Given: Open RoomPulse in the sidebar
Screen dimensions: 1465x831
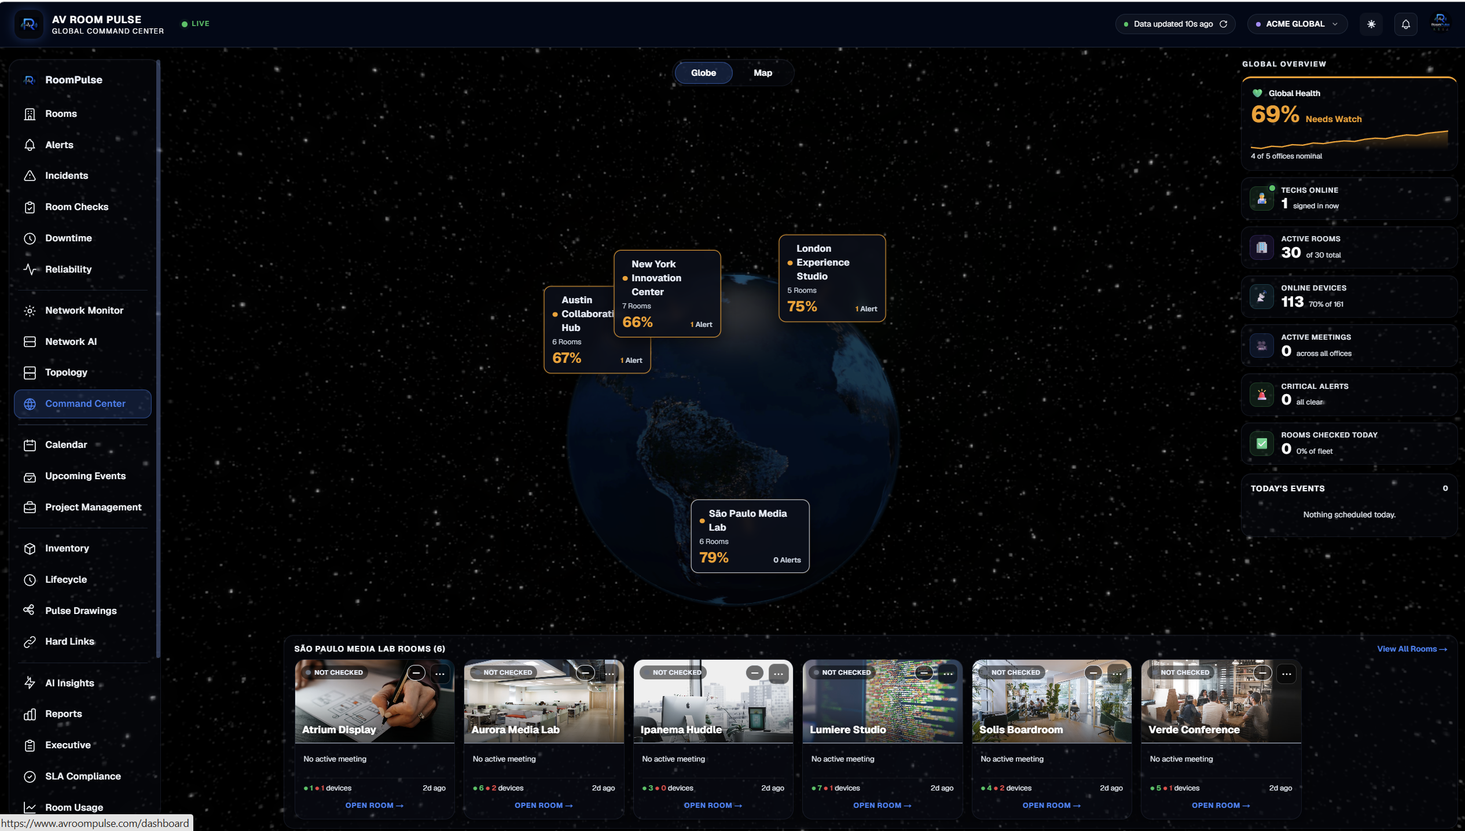Looking at the screenshot, I should 83,80.
